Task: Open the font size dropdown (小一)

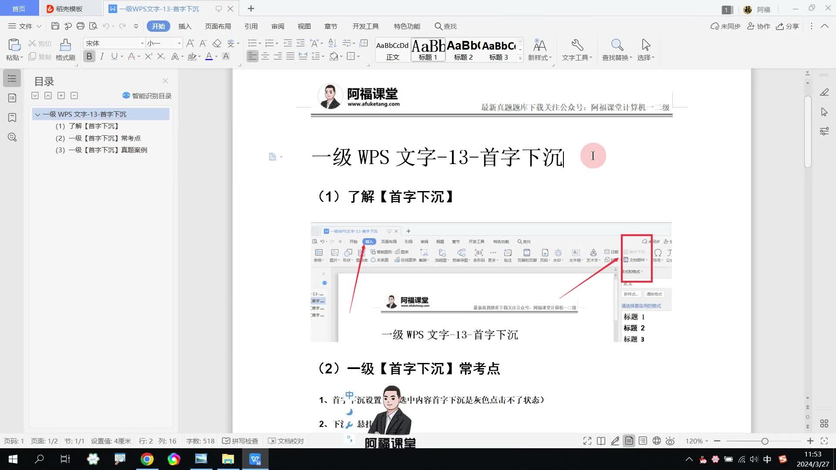Action: [x=179, y=43]
